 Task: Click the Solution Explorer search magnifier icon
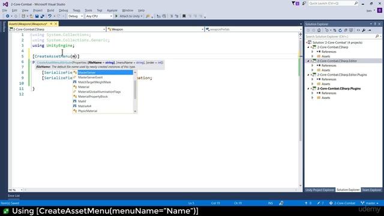(377, 37)
